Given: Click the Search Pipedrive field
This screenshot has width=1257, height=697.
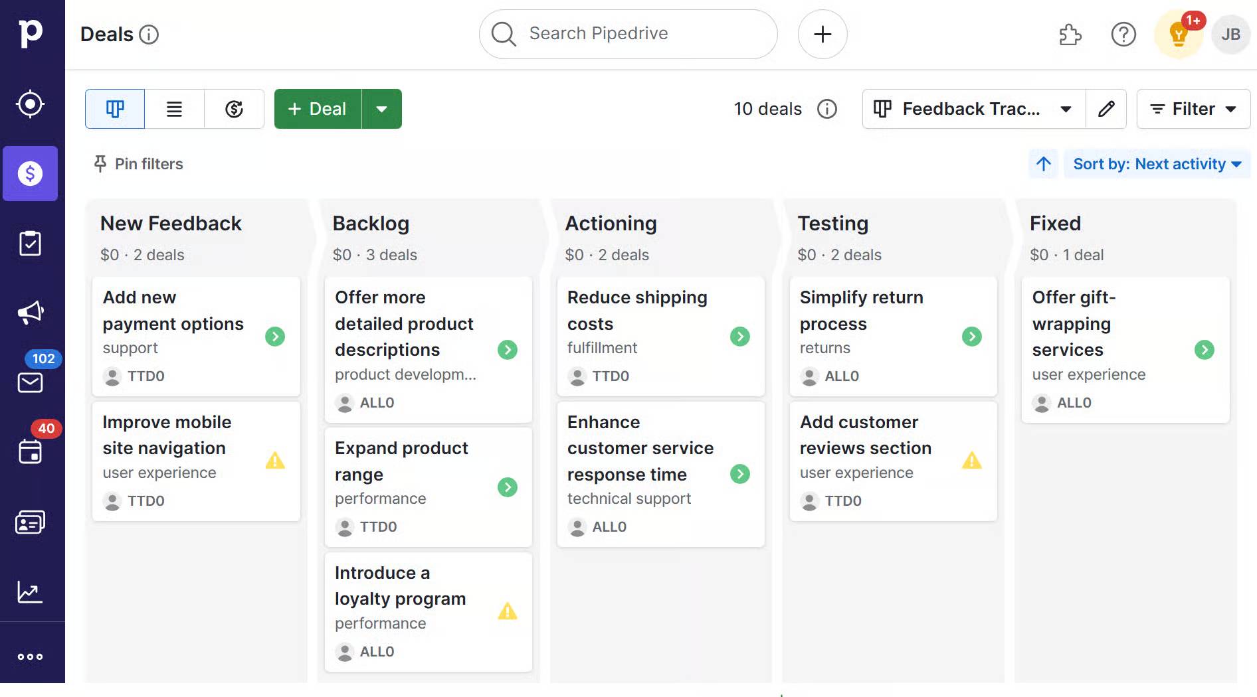Looking at the screenshot, I should tap(628, 34).
